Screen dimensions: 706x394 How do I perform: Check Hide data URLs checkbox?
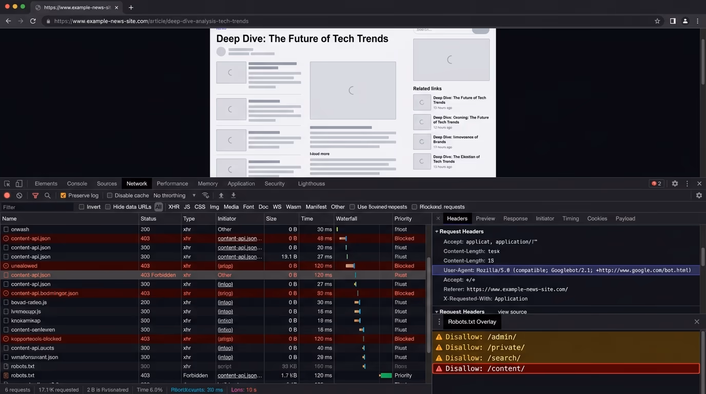[108, 207]
